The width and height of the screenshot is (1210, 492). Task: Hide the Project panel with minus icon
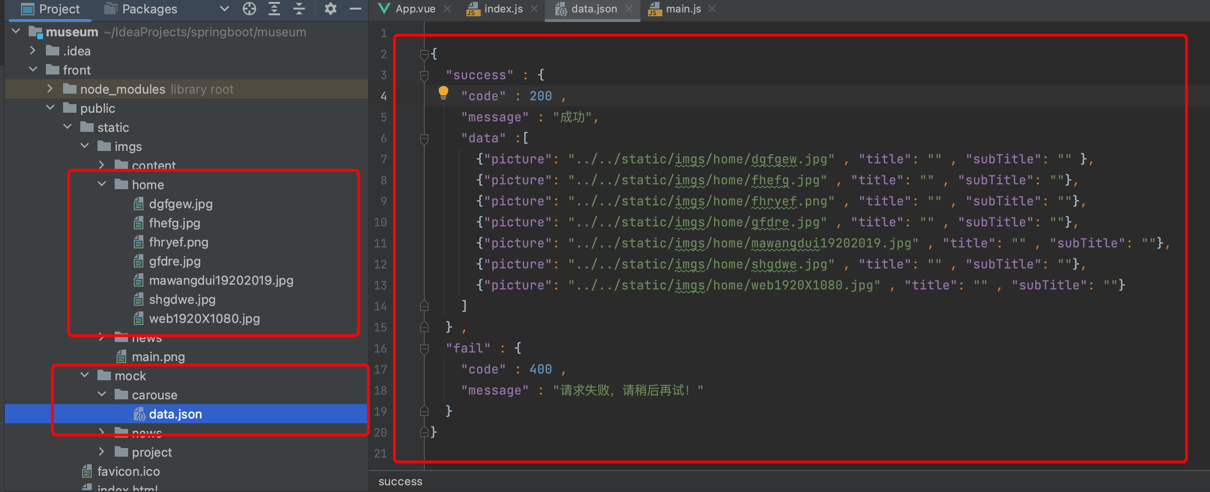(x=356, y=9)
